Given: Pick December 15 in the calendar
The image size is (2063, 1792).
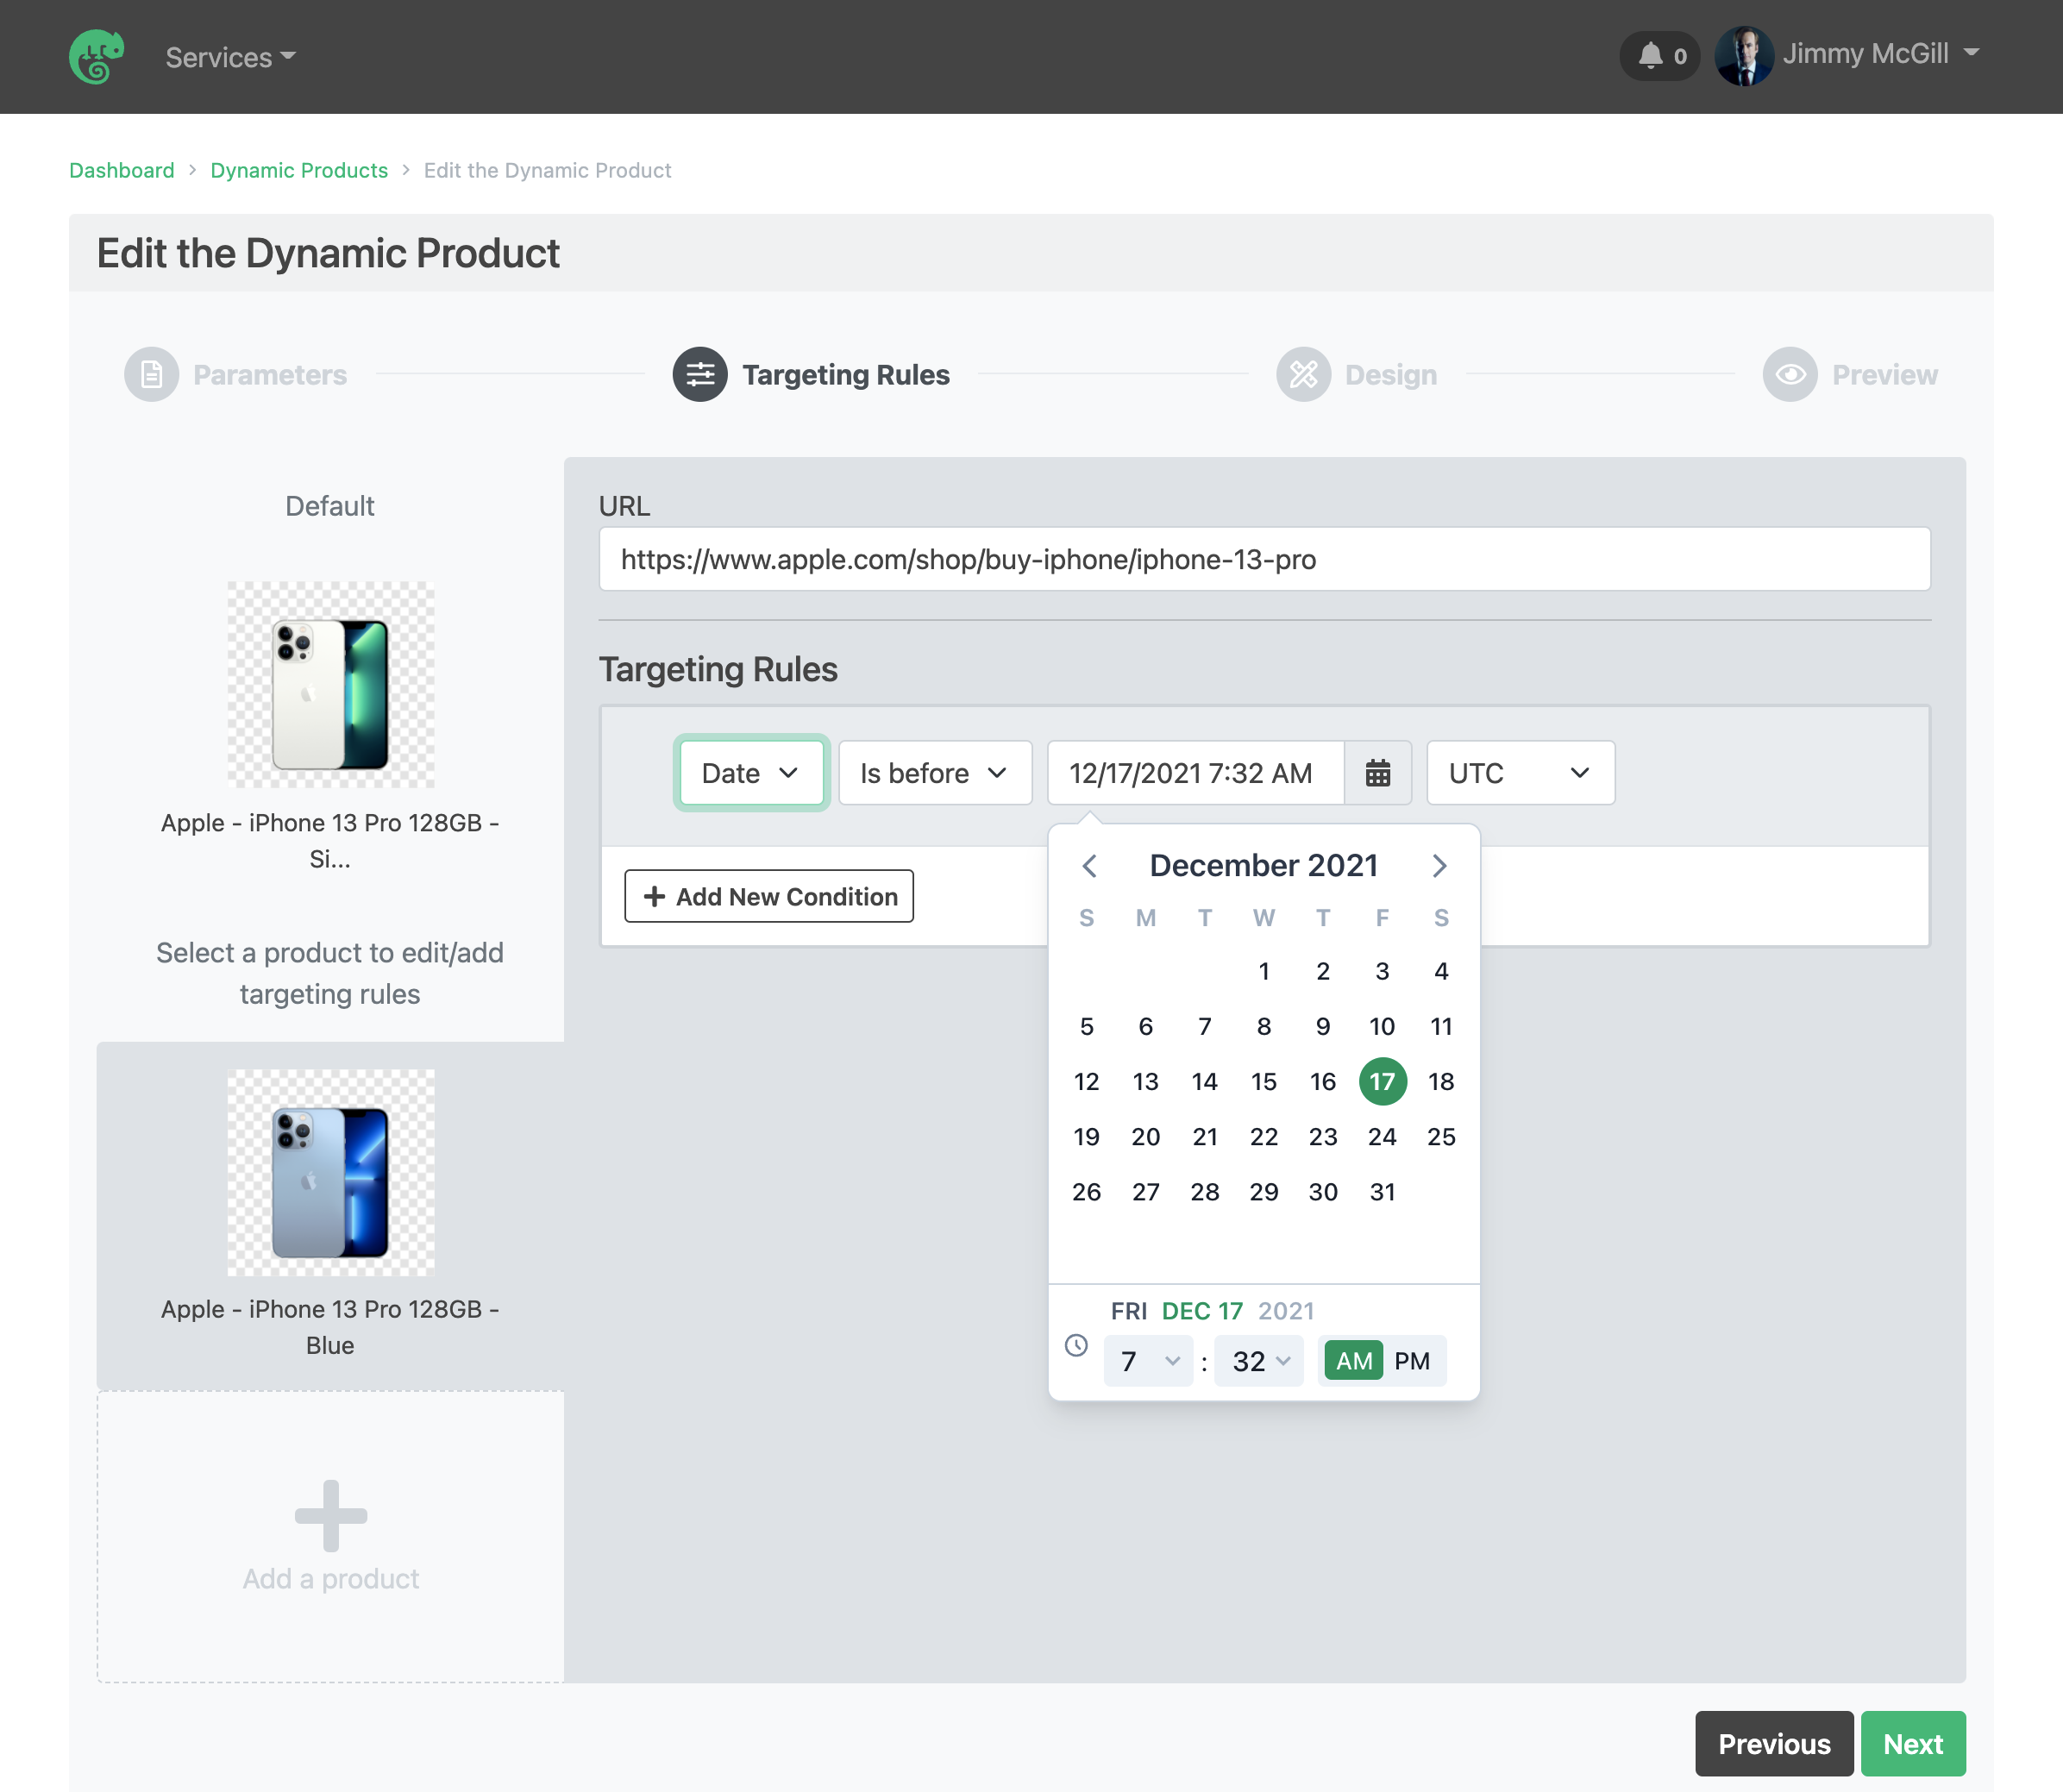Looking at the screenshot, I should (x=1264, y=1081).
